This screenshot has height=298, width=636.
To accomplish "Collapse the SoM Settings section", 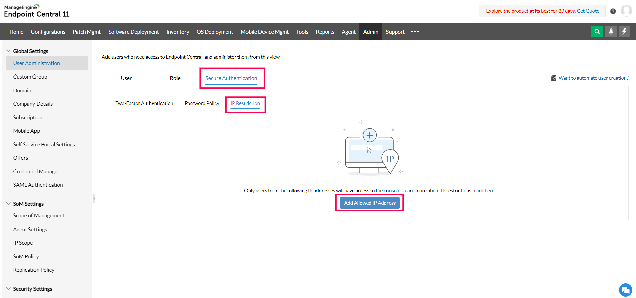I will tap(9, 204).
